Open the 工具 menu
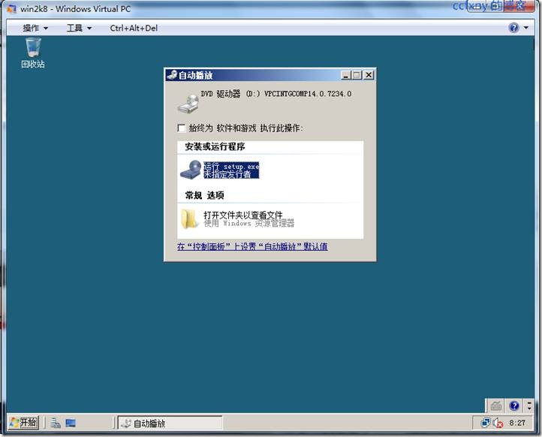 [79, 28]
